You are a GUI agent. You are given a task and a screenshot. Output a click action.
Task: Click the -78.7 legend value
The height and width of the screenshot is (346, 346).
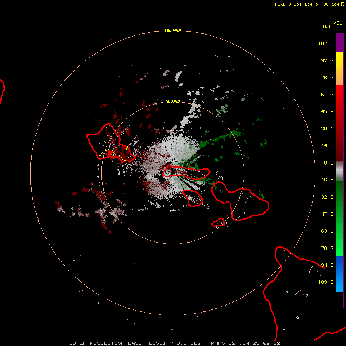326,248
